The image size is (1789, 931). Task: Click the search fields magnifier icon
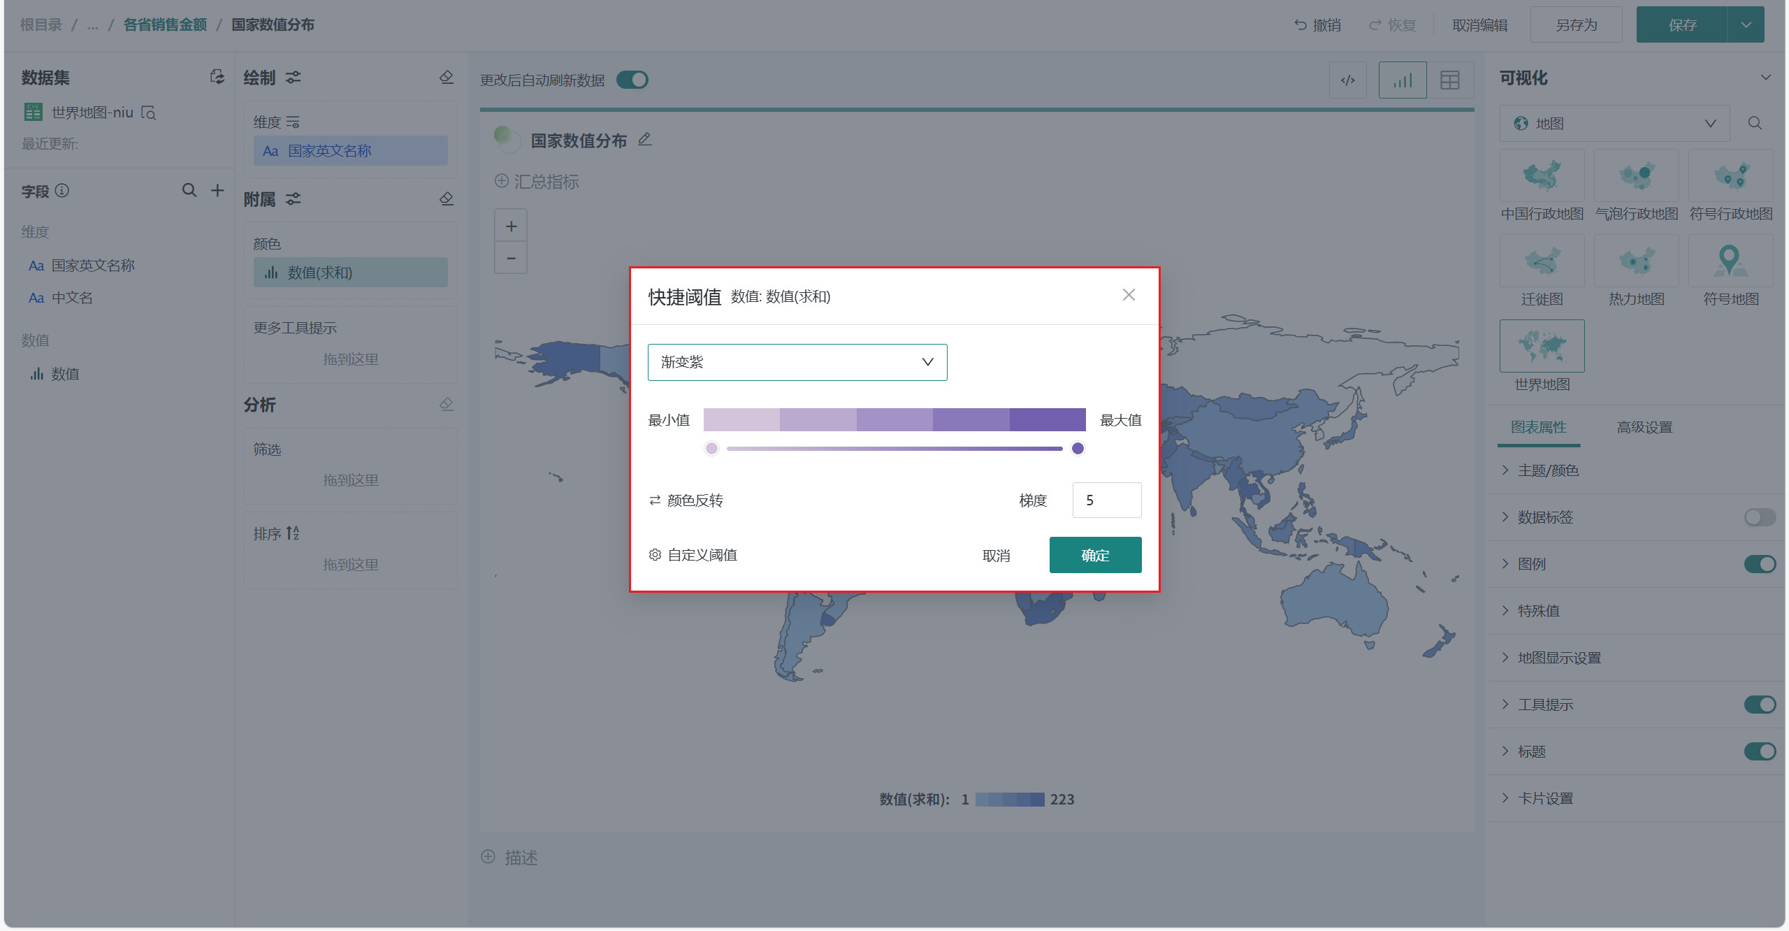point(189,190)
